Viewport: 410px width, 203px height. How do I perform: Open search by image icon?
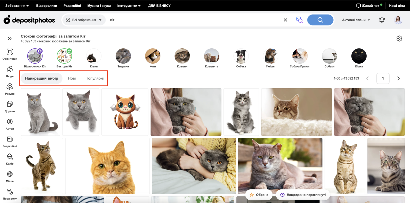click(x=299, y=20)
